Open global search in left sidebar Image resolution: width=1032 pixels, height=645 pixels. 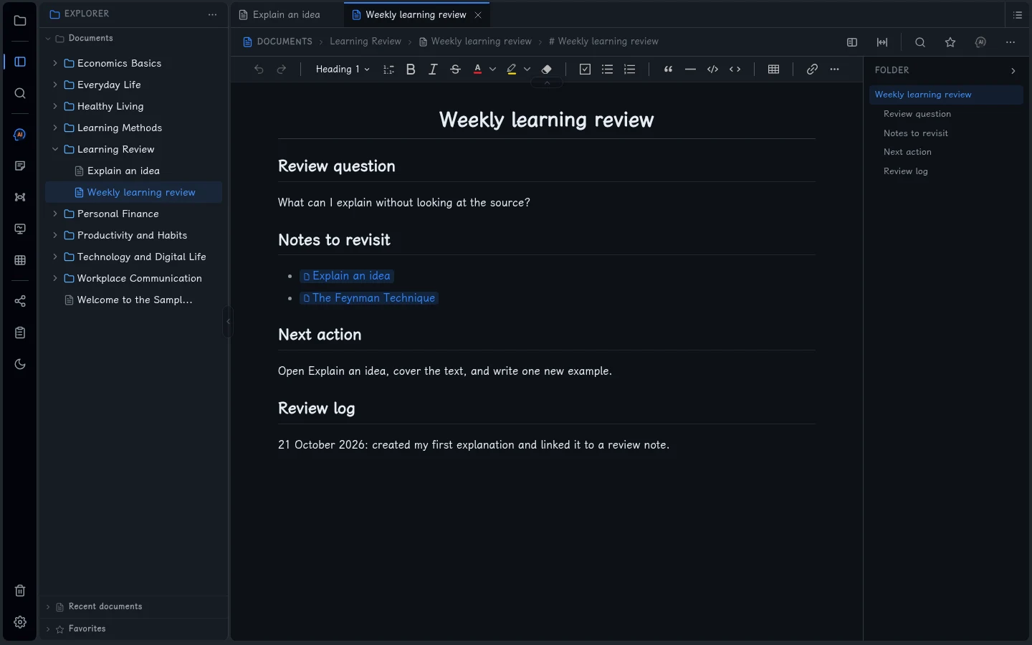(20, 93)
